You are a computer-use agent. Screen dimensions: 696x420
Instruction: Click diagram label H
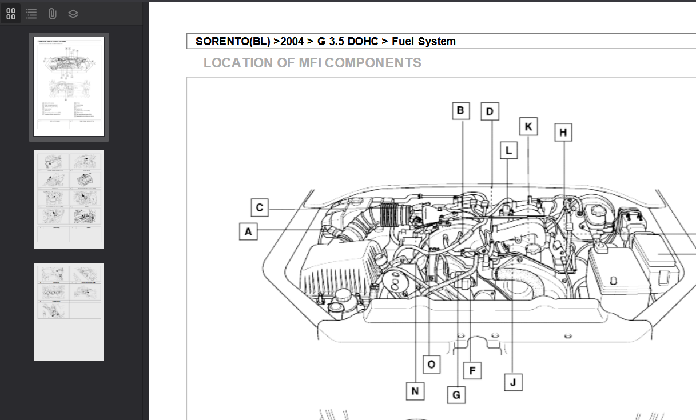(x=563, y=133)
